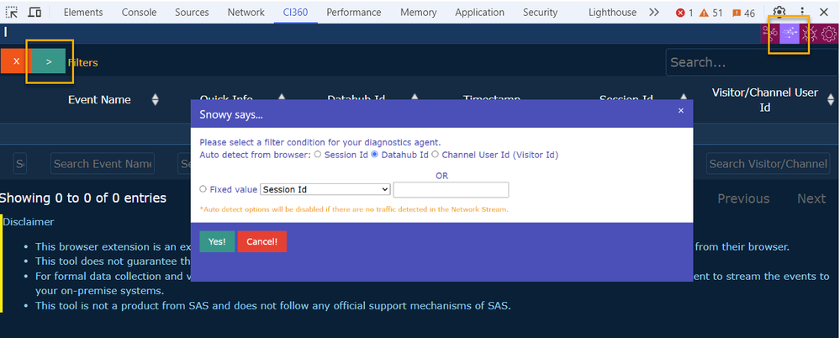840x338 pixels.
Task: Choose the Channel User Id radio
Action: (x=435, y=155)
